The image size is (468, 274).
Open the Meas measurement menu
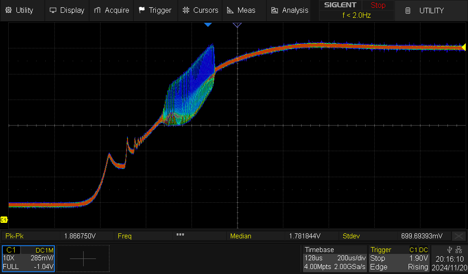tap(242, 10)
